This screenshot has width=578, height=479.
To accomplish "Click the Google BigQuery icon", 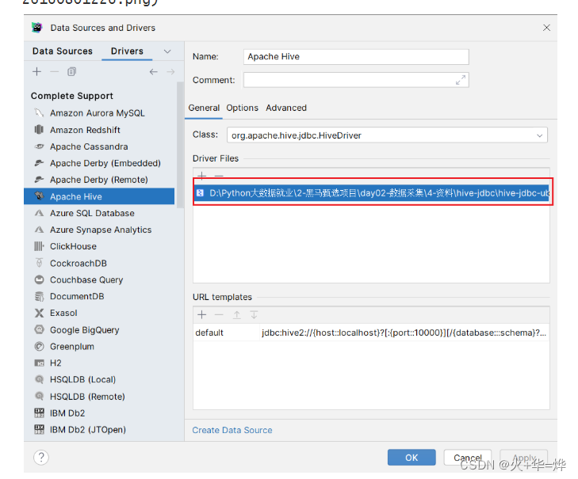I will click(39, 329).
